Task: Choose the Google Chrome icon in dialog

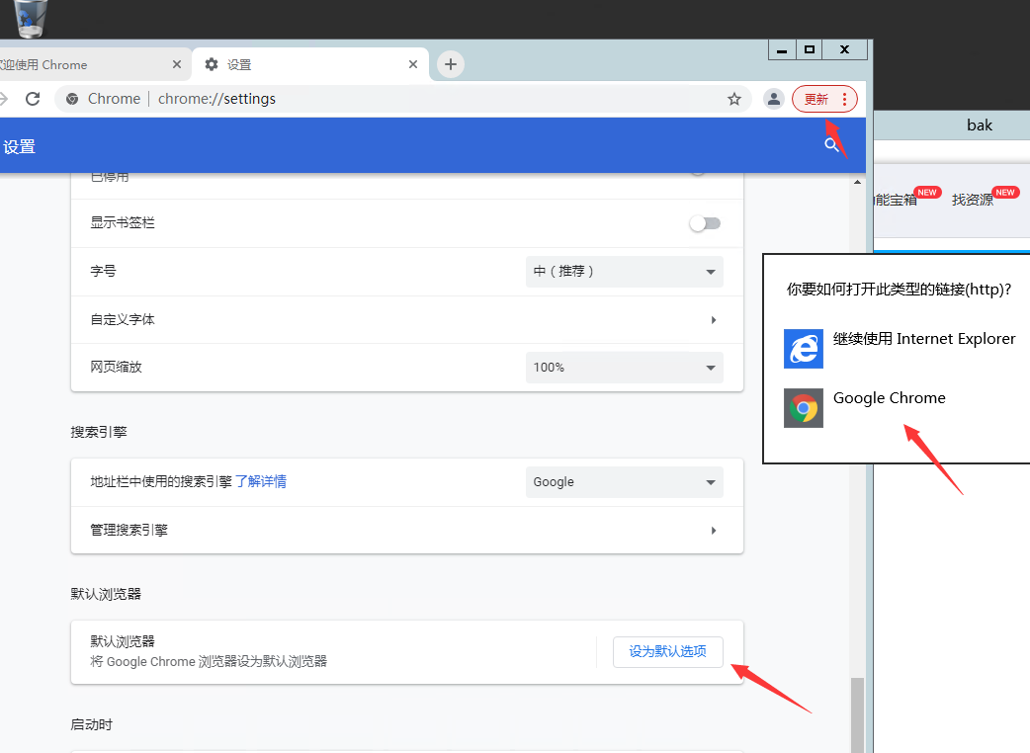Action: [804, 408]
